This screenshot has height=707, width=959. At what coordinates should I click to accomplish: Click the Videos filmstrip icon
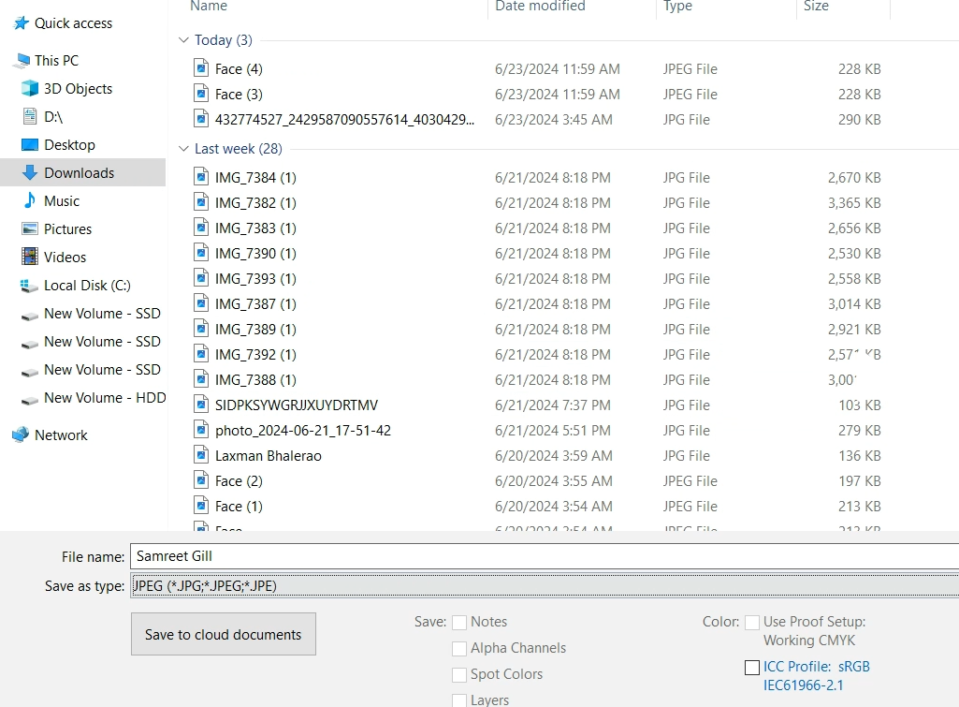point(29,258)
